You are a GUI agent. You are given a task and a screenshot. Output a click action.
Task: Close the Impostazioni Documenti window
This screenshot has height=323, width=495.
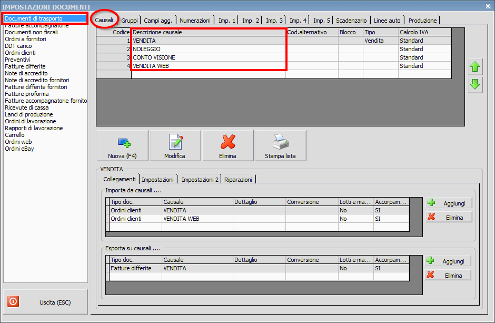(x=487, y=6)
